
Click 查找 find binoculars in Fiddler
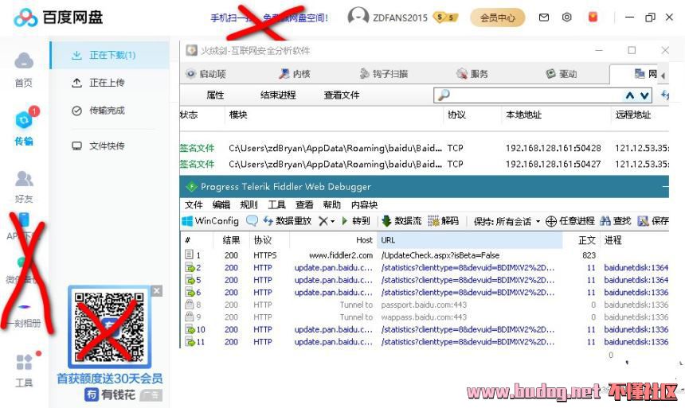tap(616, 221)
